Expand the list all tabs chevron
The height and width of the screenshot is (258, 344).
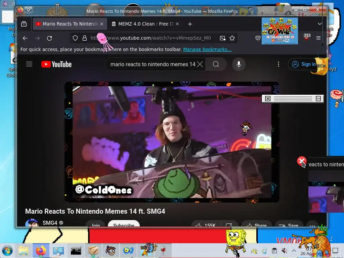point(320,24)
